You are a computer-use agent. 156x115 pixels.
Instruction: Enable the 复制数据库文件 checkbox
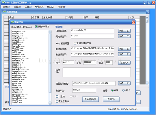click(x=75, y=43)
